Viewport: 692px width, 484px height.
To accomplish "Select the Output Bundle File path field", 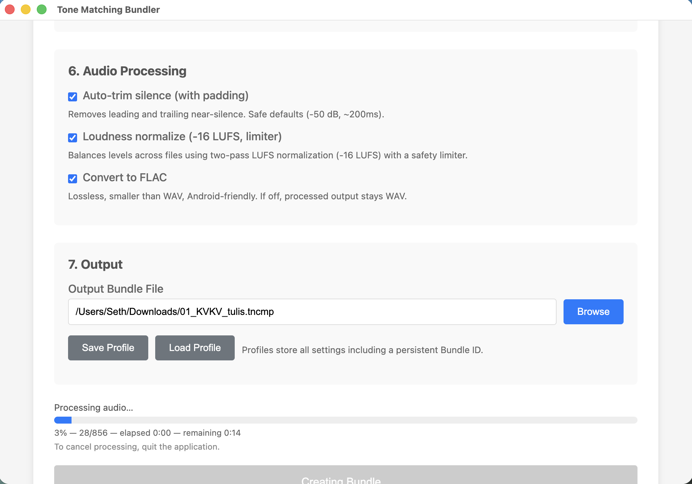I will point(312,312).
